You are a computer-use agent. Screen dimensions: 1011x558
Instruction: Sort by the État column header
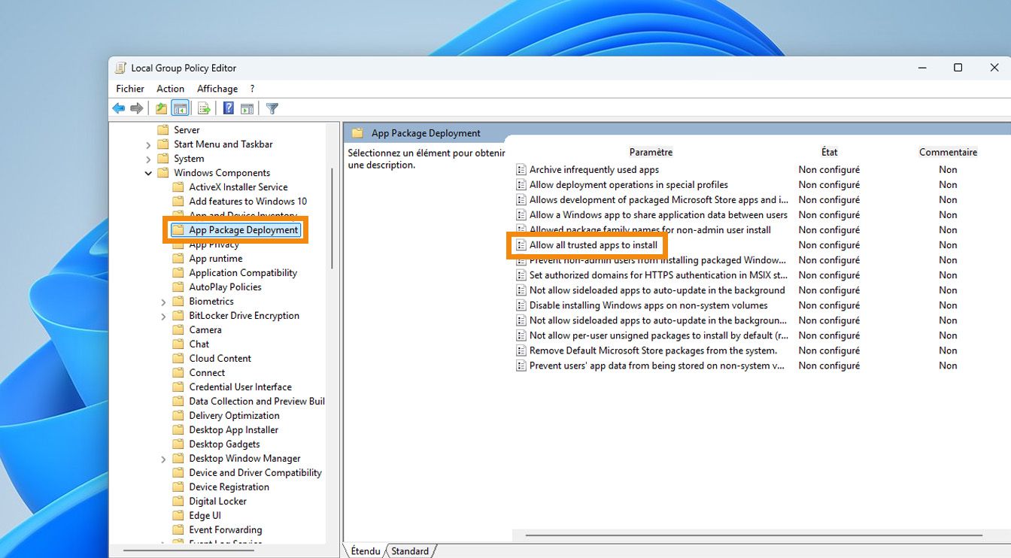click(x=830, y=152)
